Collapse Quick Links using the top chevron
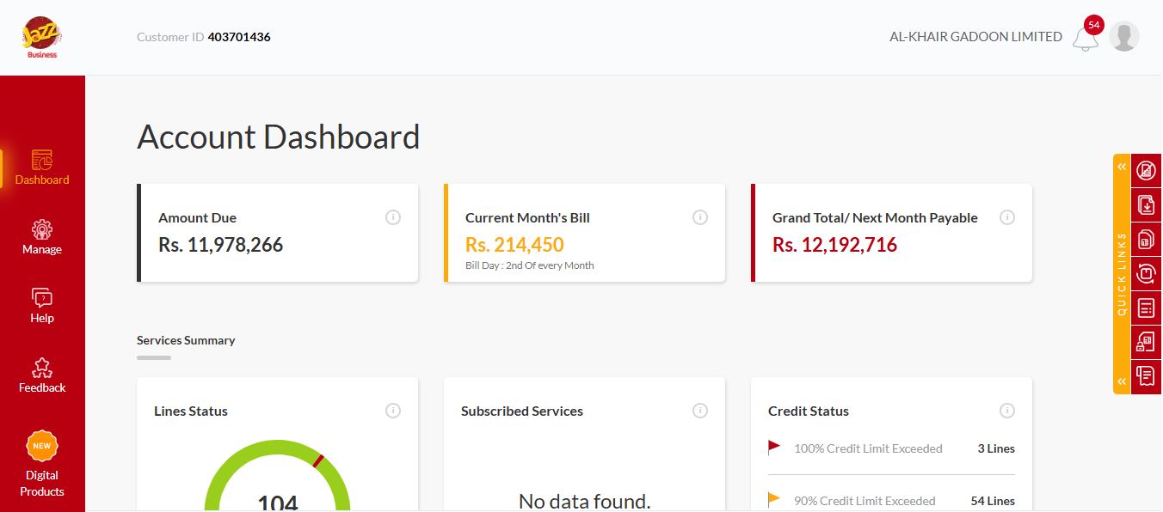Viewport: 1163px width, 512px height. [x=1122, y=167]
